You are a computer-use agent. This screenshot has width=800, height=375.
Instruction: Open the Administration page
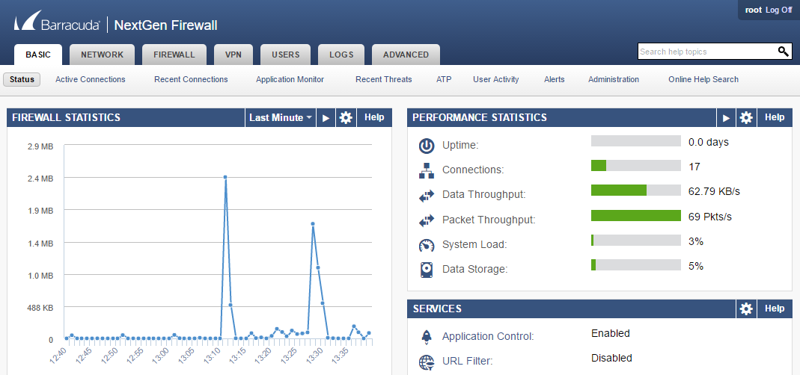tap(613, 79)
